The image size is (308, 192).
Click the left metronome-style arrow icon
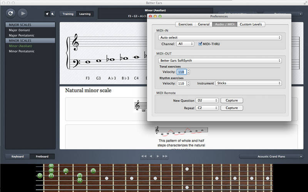47,14
